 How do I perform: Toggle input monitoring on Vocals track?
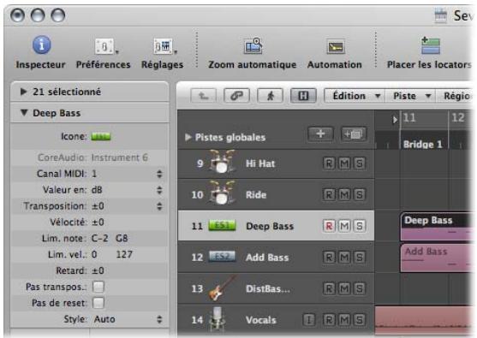pyautogui.click(x=309, y=320)
